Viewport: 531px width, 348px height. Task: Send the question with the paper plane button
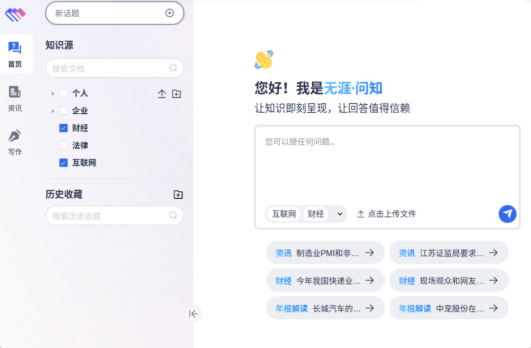[507, 214]
